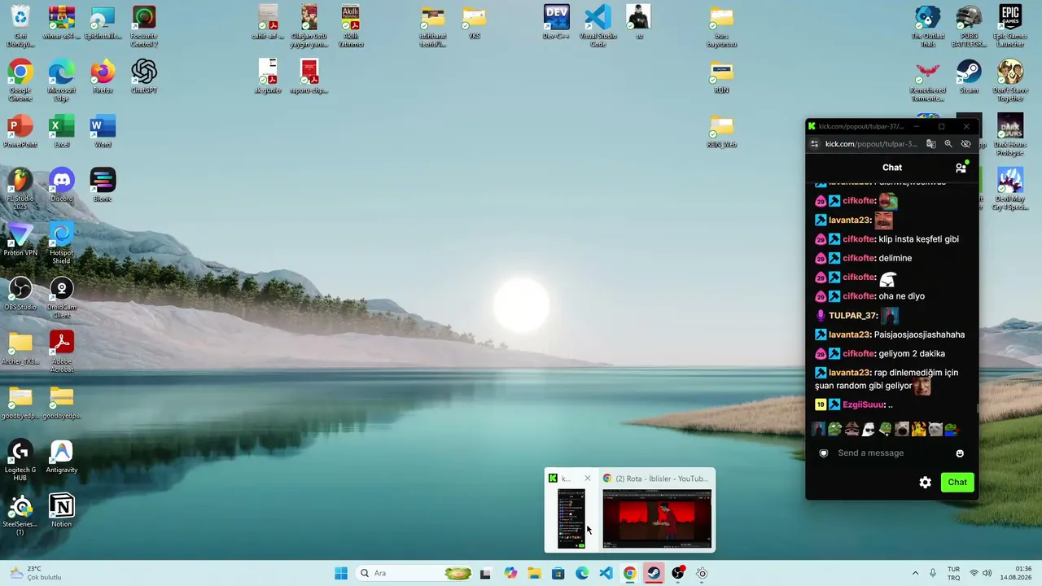This screenshot has width=1042, height=586.
Task: Select the FL Studio 2025 desktop icon
Action: 20,189
